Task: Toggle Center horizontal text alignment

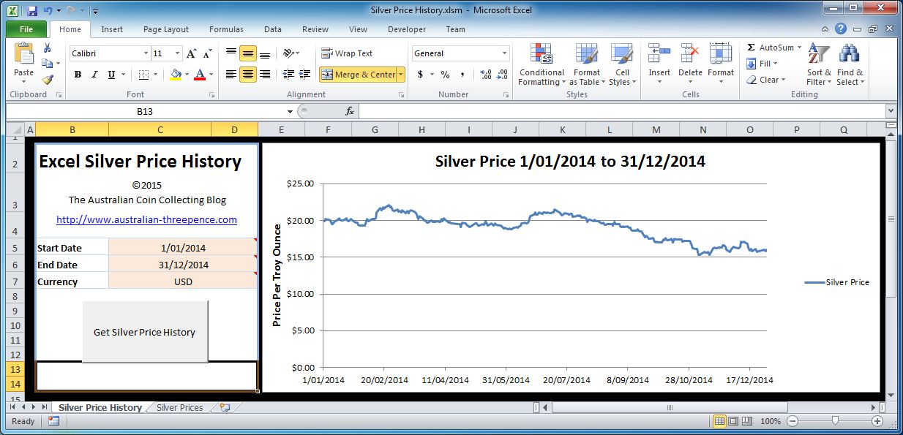Action: [248, 75]
